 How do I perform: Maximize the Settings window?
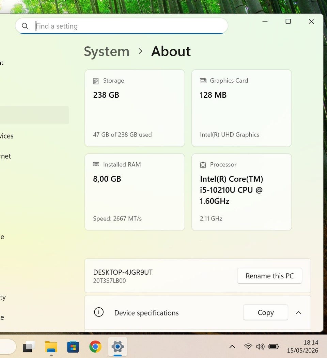coord(288,21)
